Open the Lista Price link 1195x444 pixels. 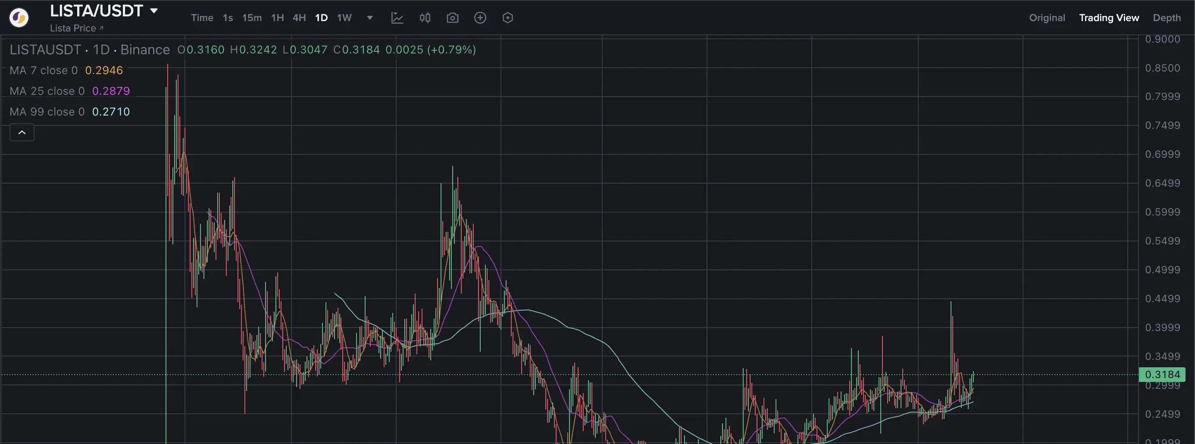coord(77,28)
